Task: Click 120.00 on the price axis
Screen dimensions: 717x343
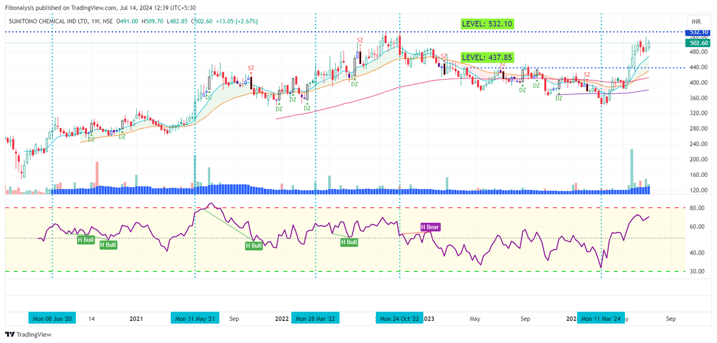Action: pos(698,190)
